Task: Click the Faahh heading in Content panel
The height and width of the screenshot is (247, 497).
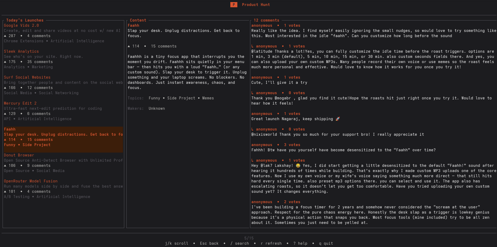Action: 133,25
